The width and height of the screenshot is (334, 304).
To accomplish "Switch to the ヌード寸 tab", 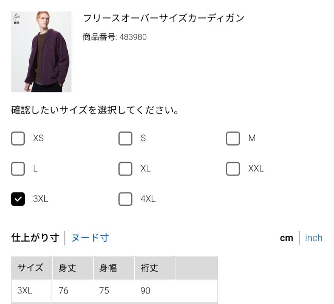I will pyautogui.click(x=90, y=238).
